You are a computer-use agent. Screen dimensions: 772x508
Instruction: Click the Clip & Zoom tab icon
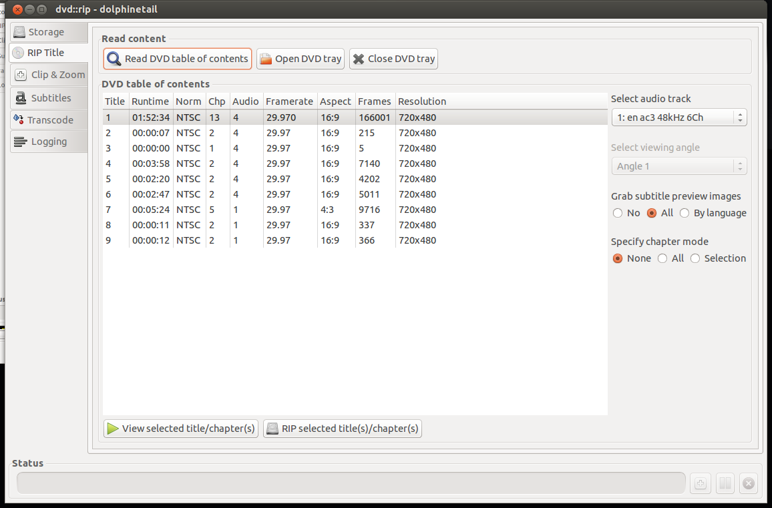[21, 75]
